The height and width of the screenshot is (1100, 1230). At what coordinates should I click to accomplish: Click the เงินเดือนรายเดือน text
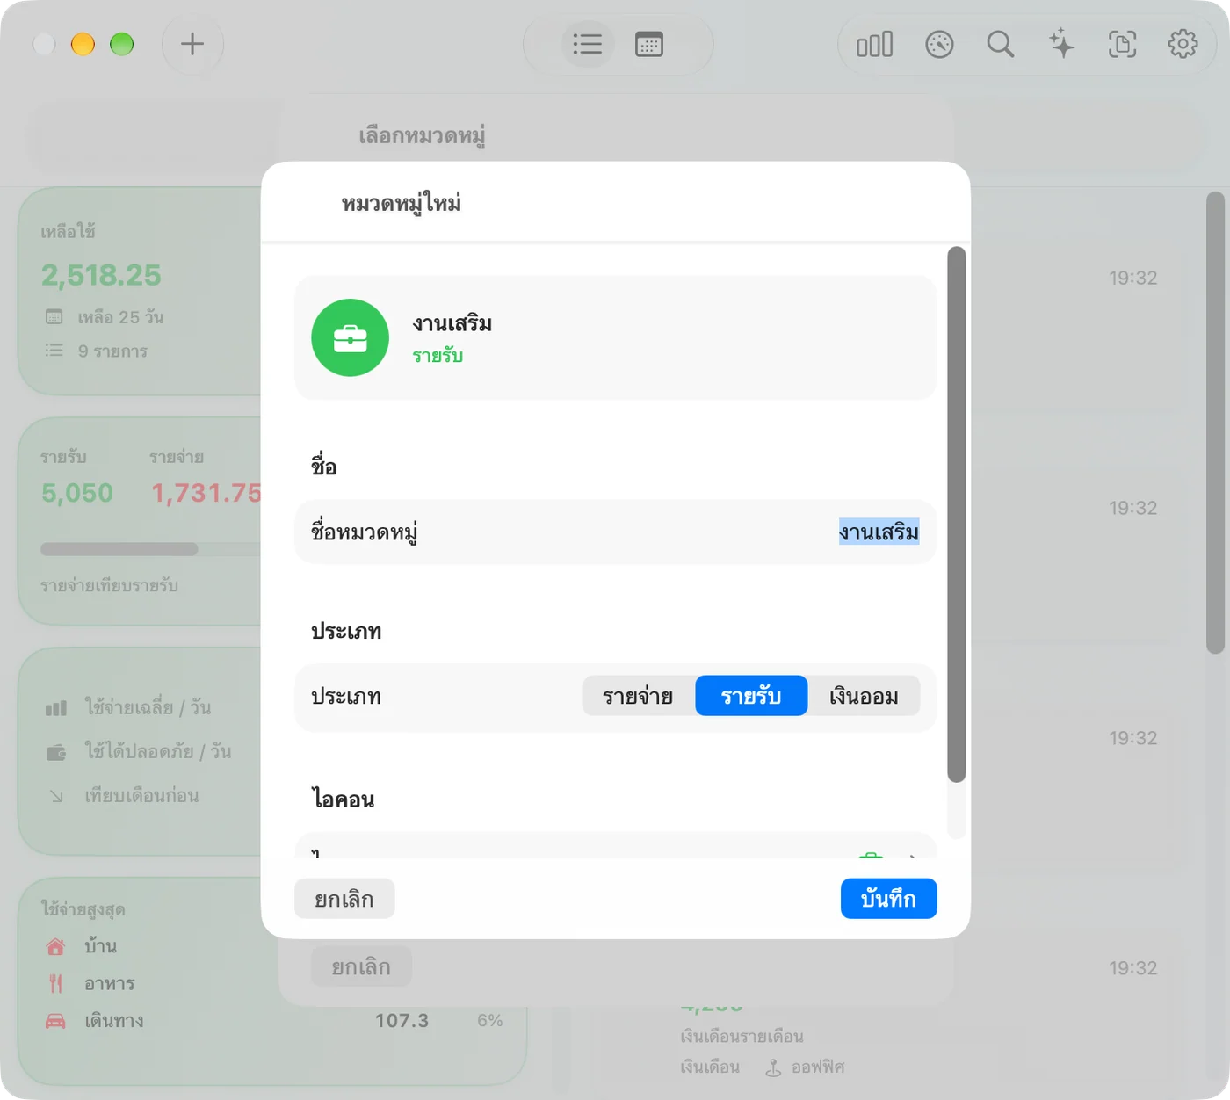742,1037
